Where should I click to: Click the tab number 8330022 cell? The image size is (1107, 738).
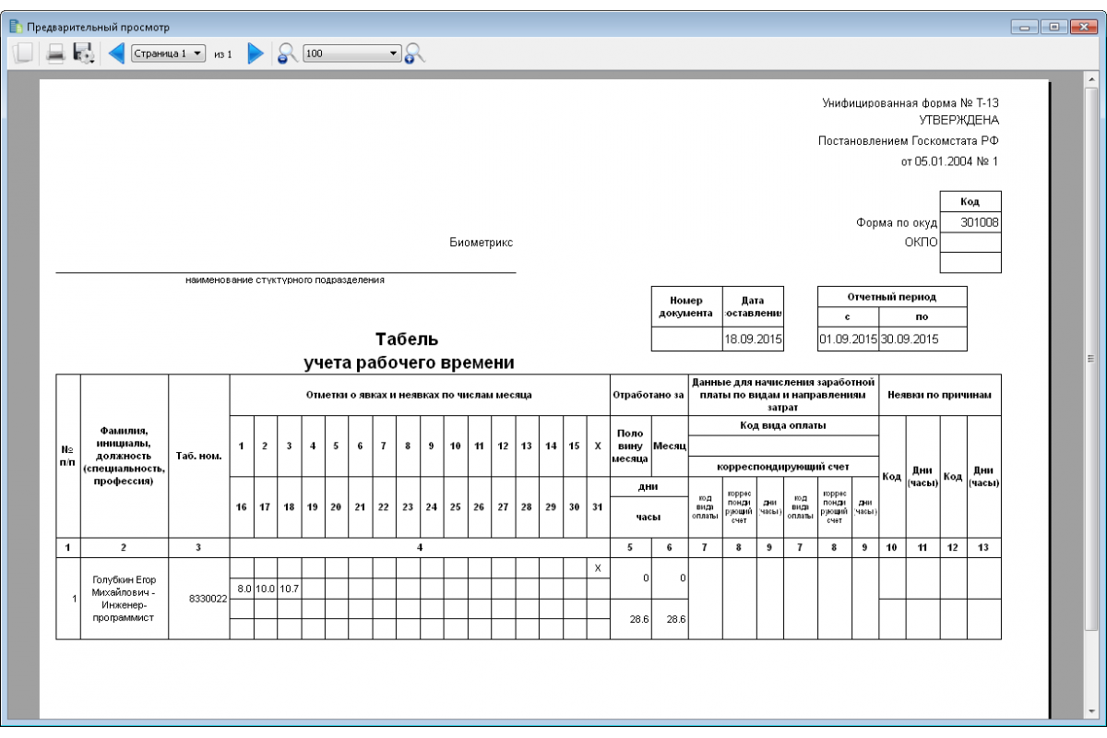199,598
